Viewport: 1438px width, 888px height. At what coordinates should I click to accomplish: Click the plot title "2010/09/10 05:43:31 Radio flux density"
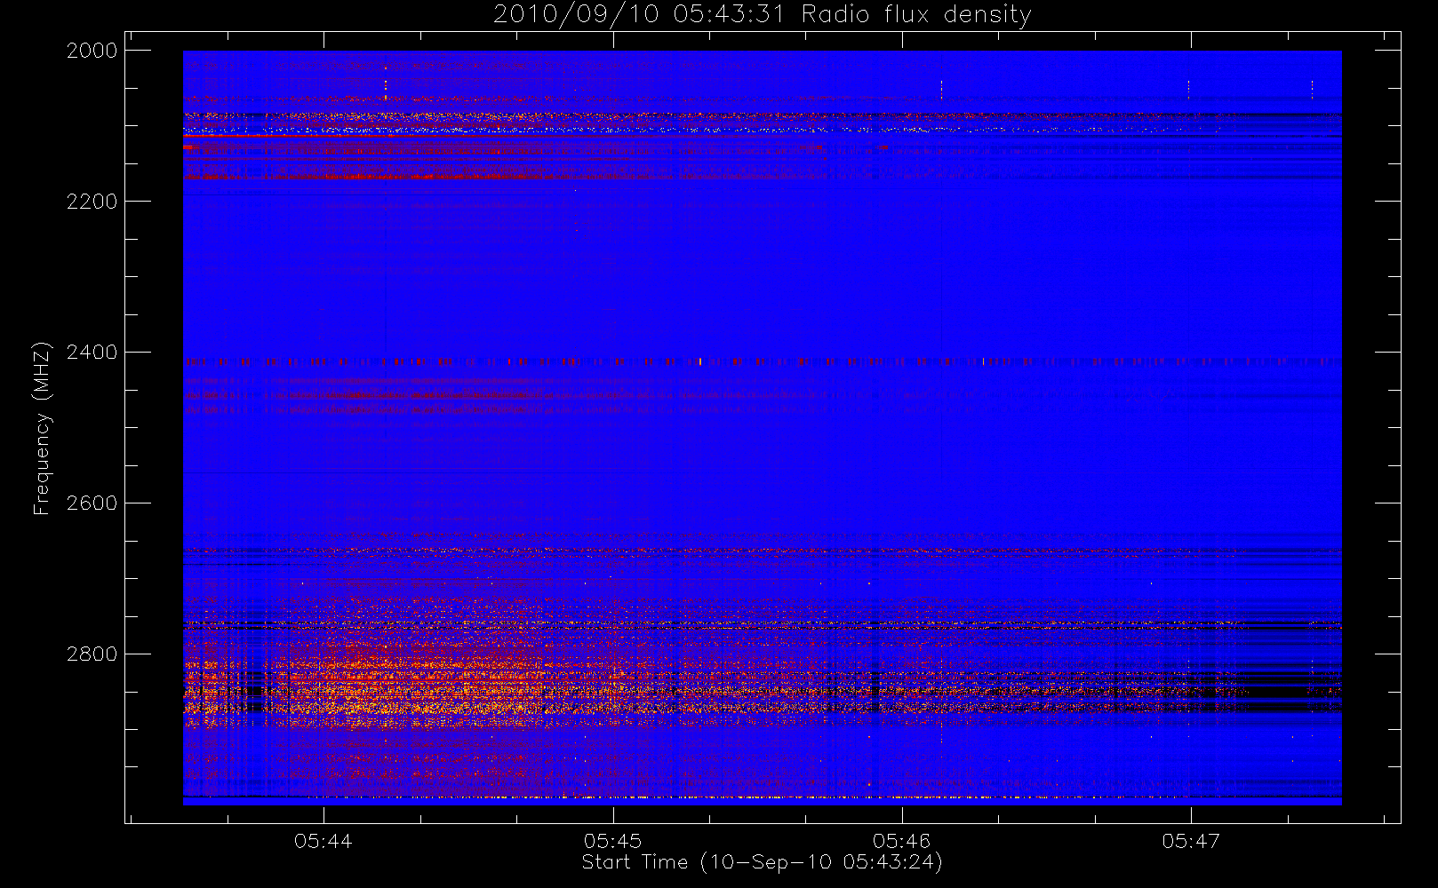point(763,15)
